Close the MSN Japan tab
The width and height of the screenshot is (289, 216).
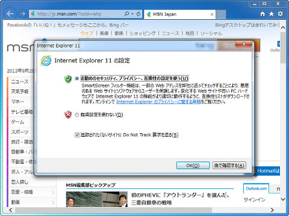(x=212, y=14)
